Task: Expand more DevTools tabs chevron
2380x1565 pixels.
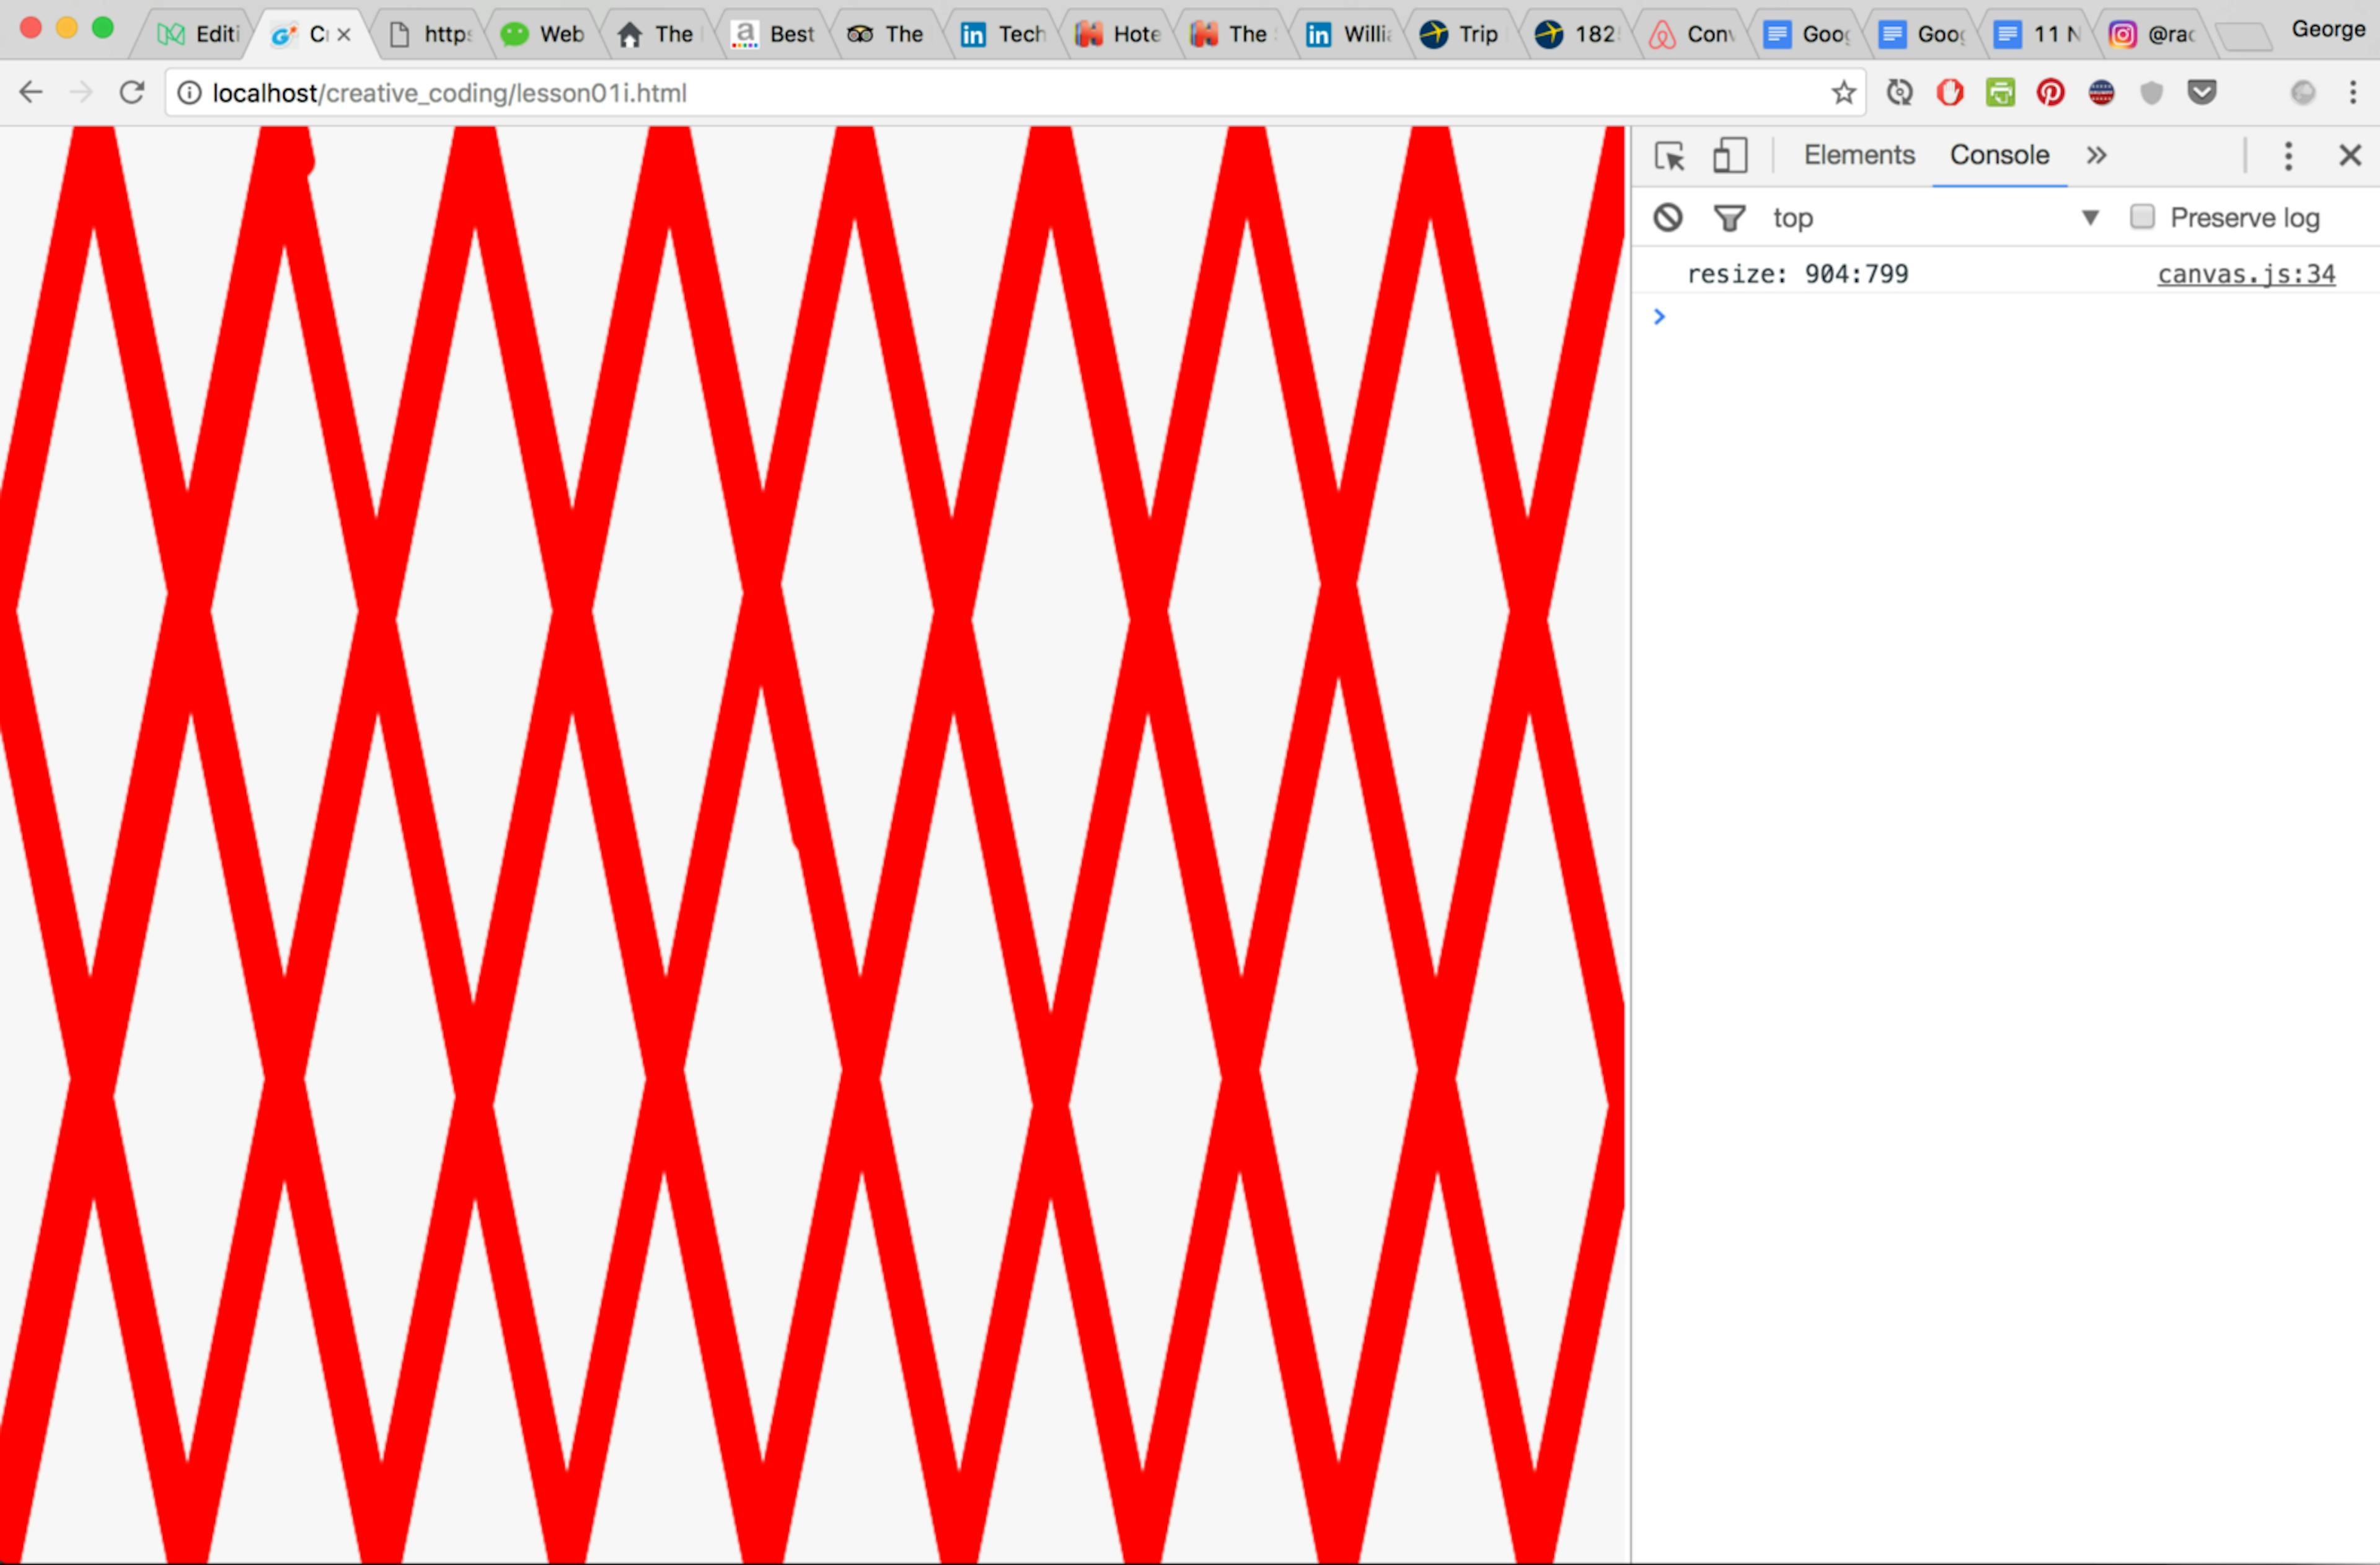Action: (2096, 156)
